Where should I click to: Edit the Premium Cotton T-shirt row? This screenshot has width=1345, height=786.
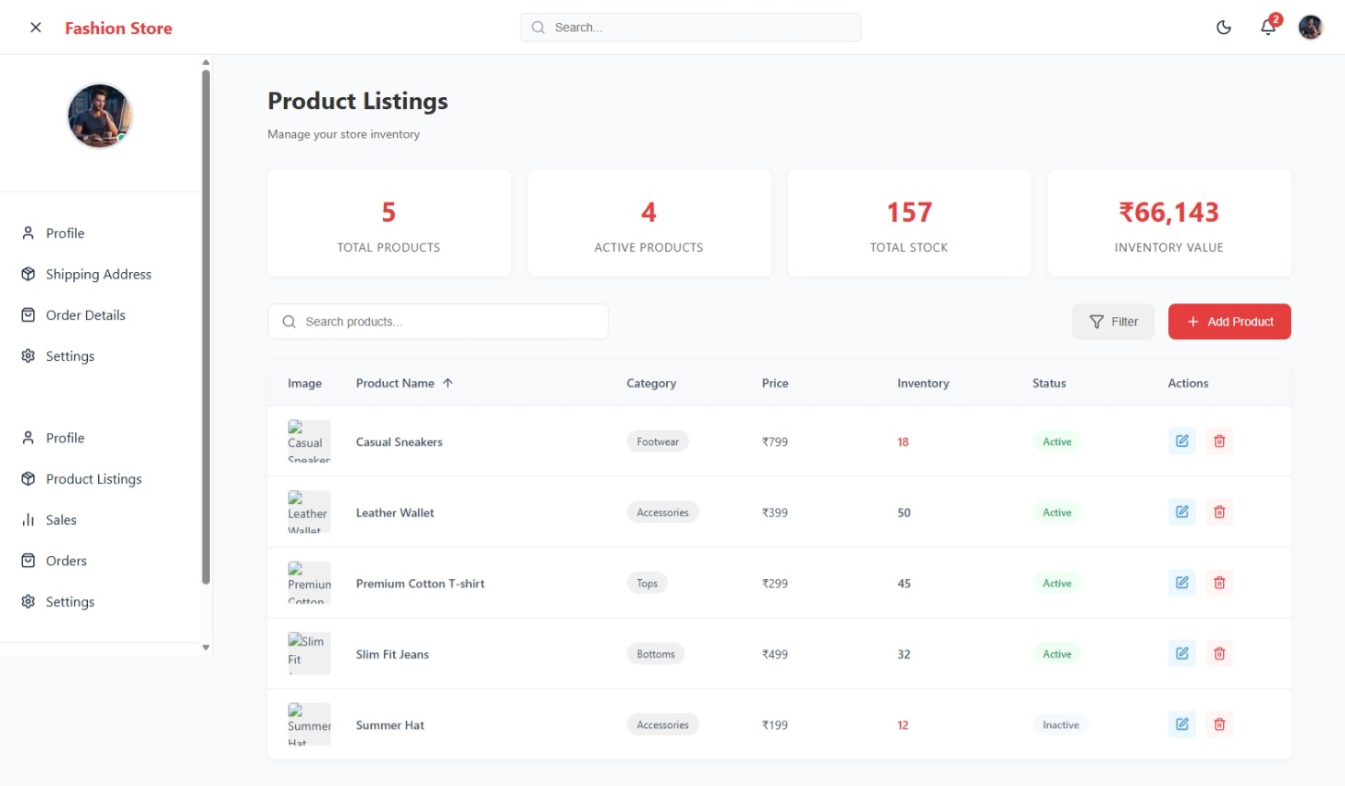tap(1182, 583)
